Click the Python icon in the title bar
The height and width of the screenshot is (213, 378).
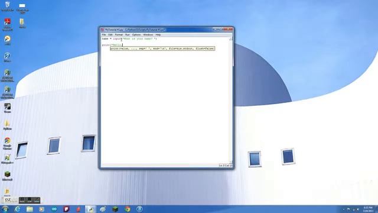(x=102, y=30)
